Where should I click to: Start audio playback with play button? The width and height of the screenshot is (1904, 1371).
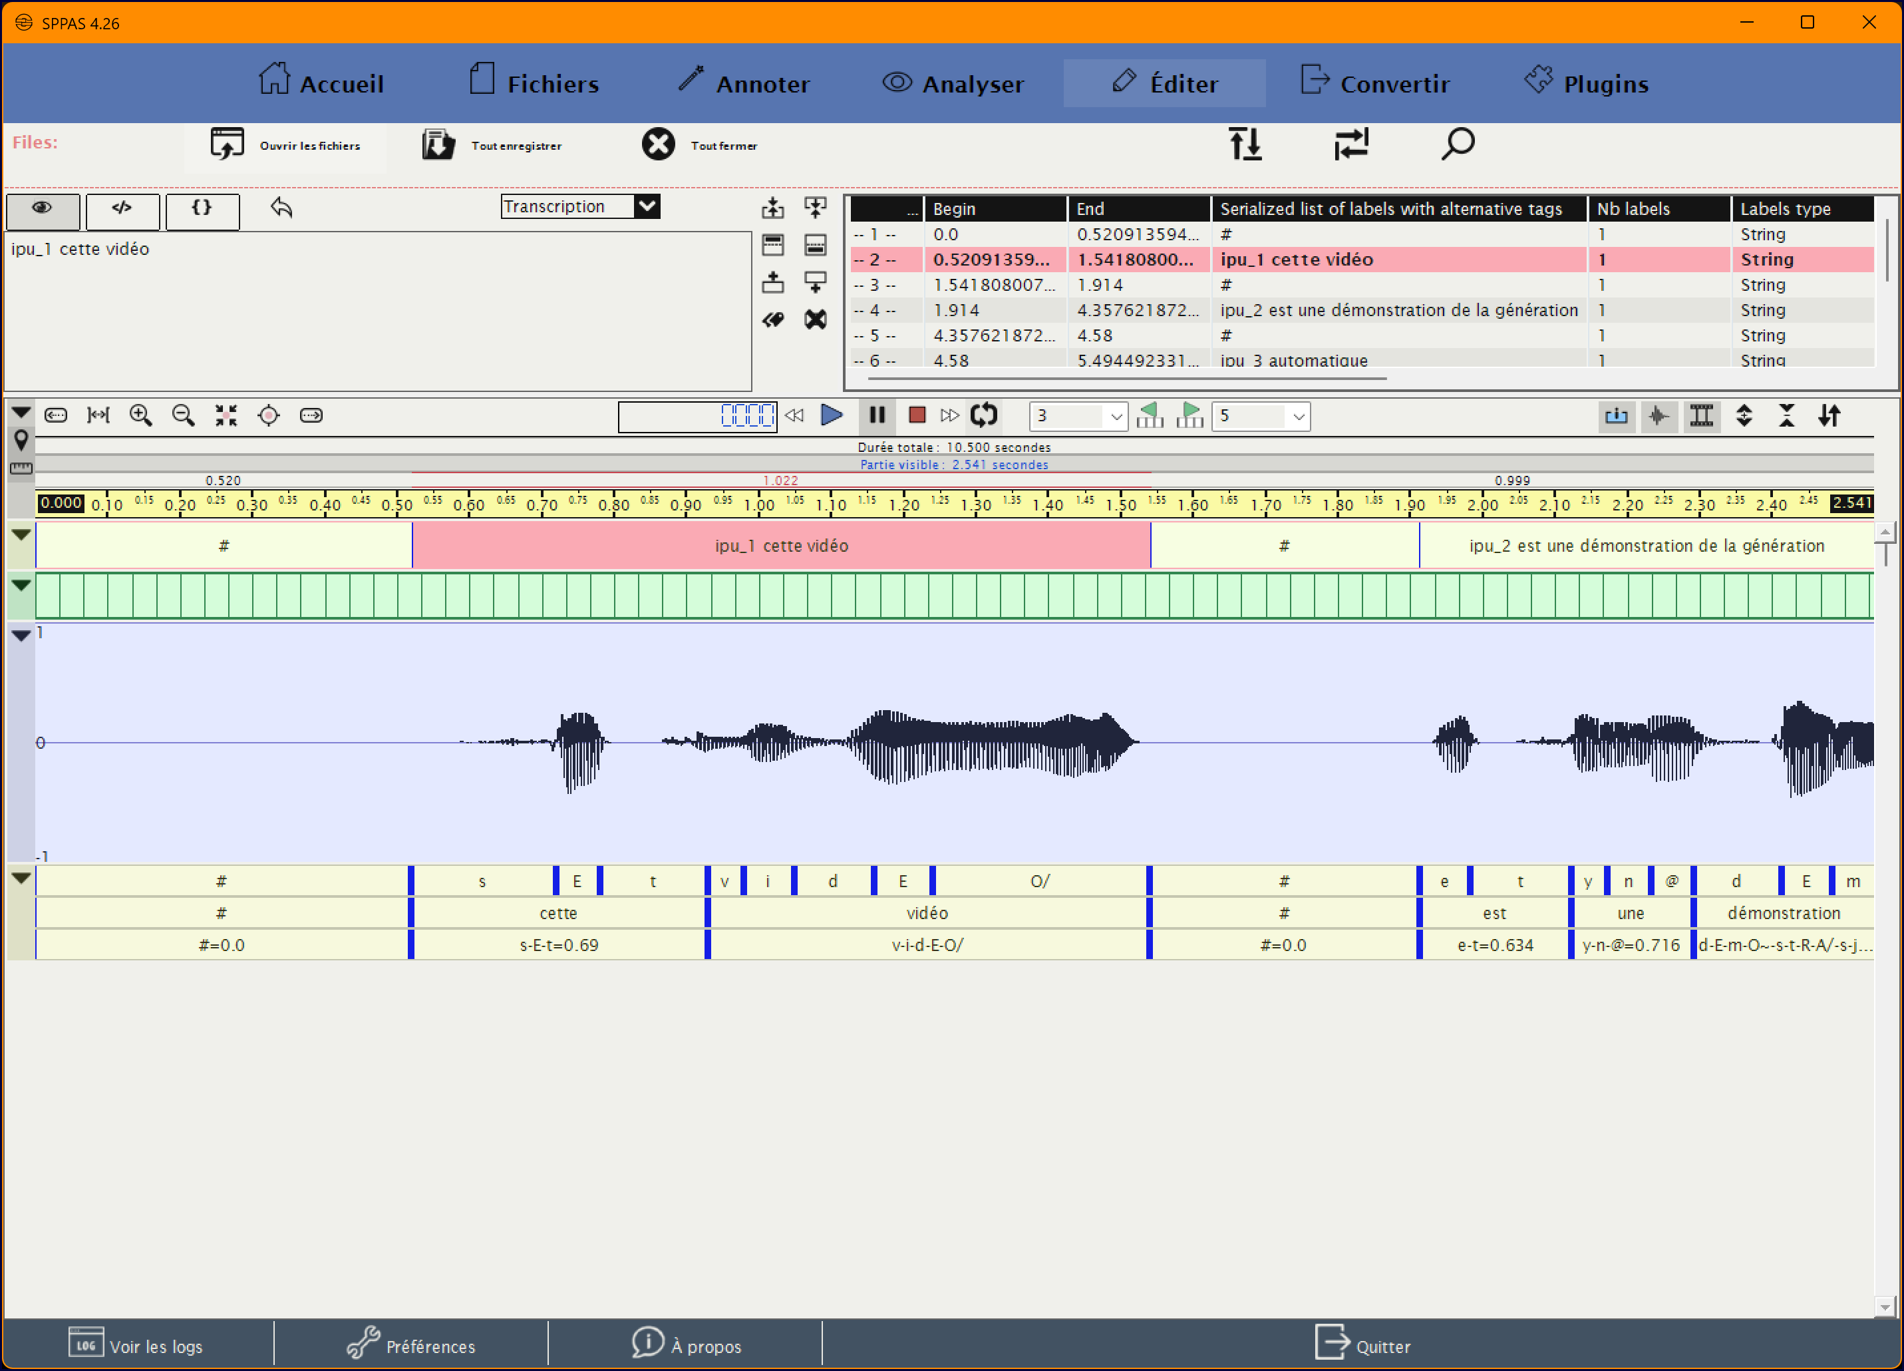pyautogui.click(x=831, y=415)
